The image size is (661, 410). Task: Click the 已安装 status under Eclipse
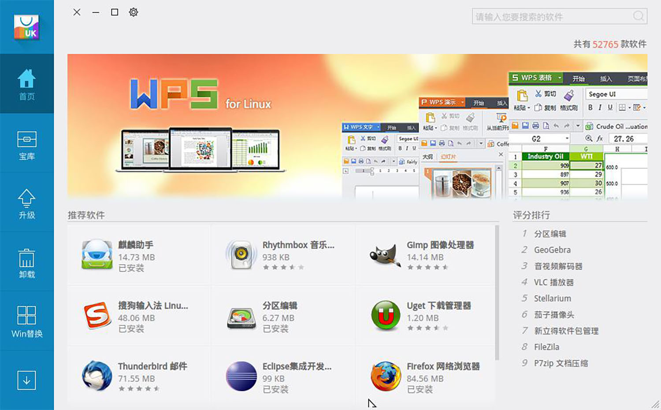point(275,389)
